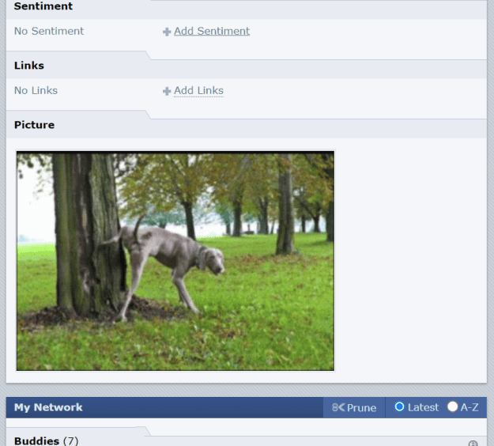The image size is (494, 446).
Task: Click the Buddies (7) heading
Action: 47,440
